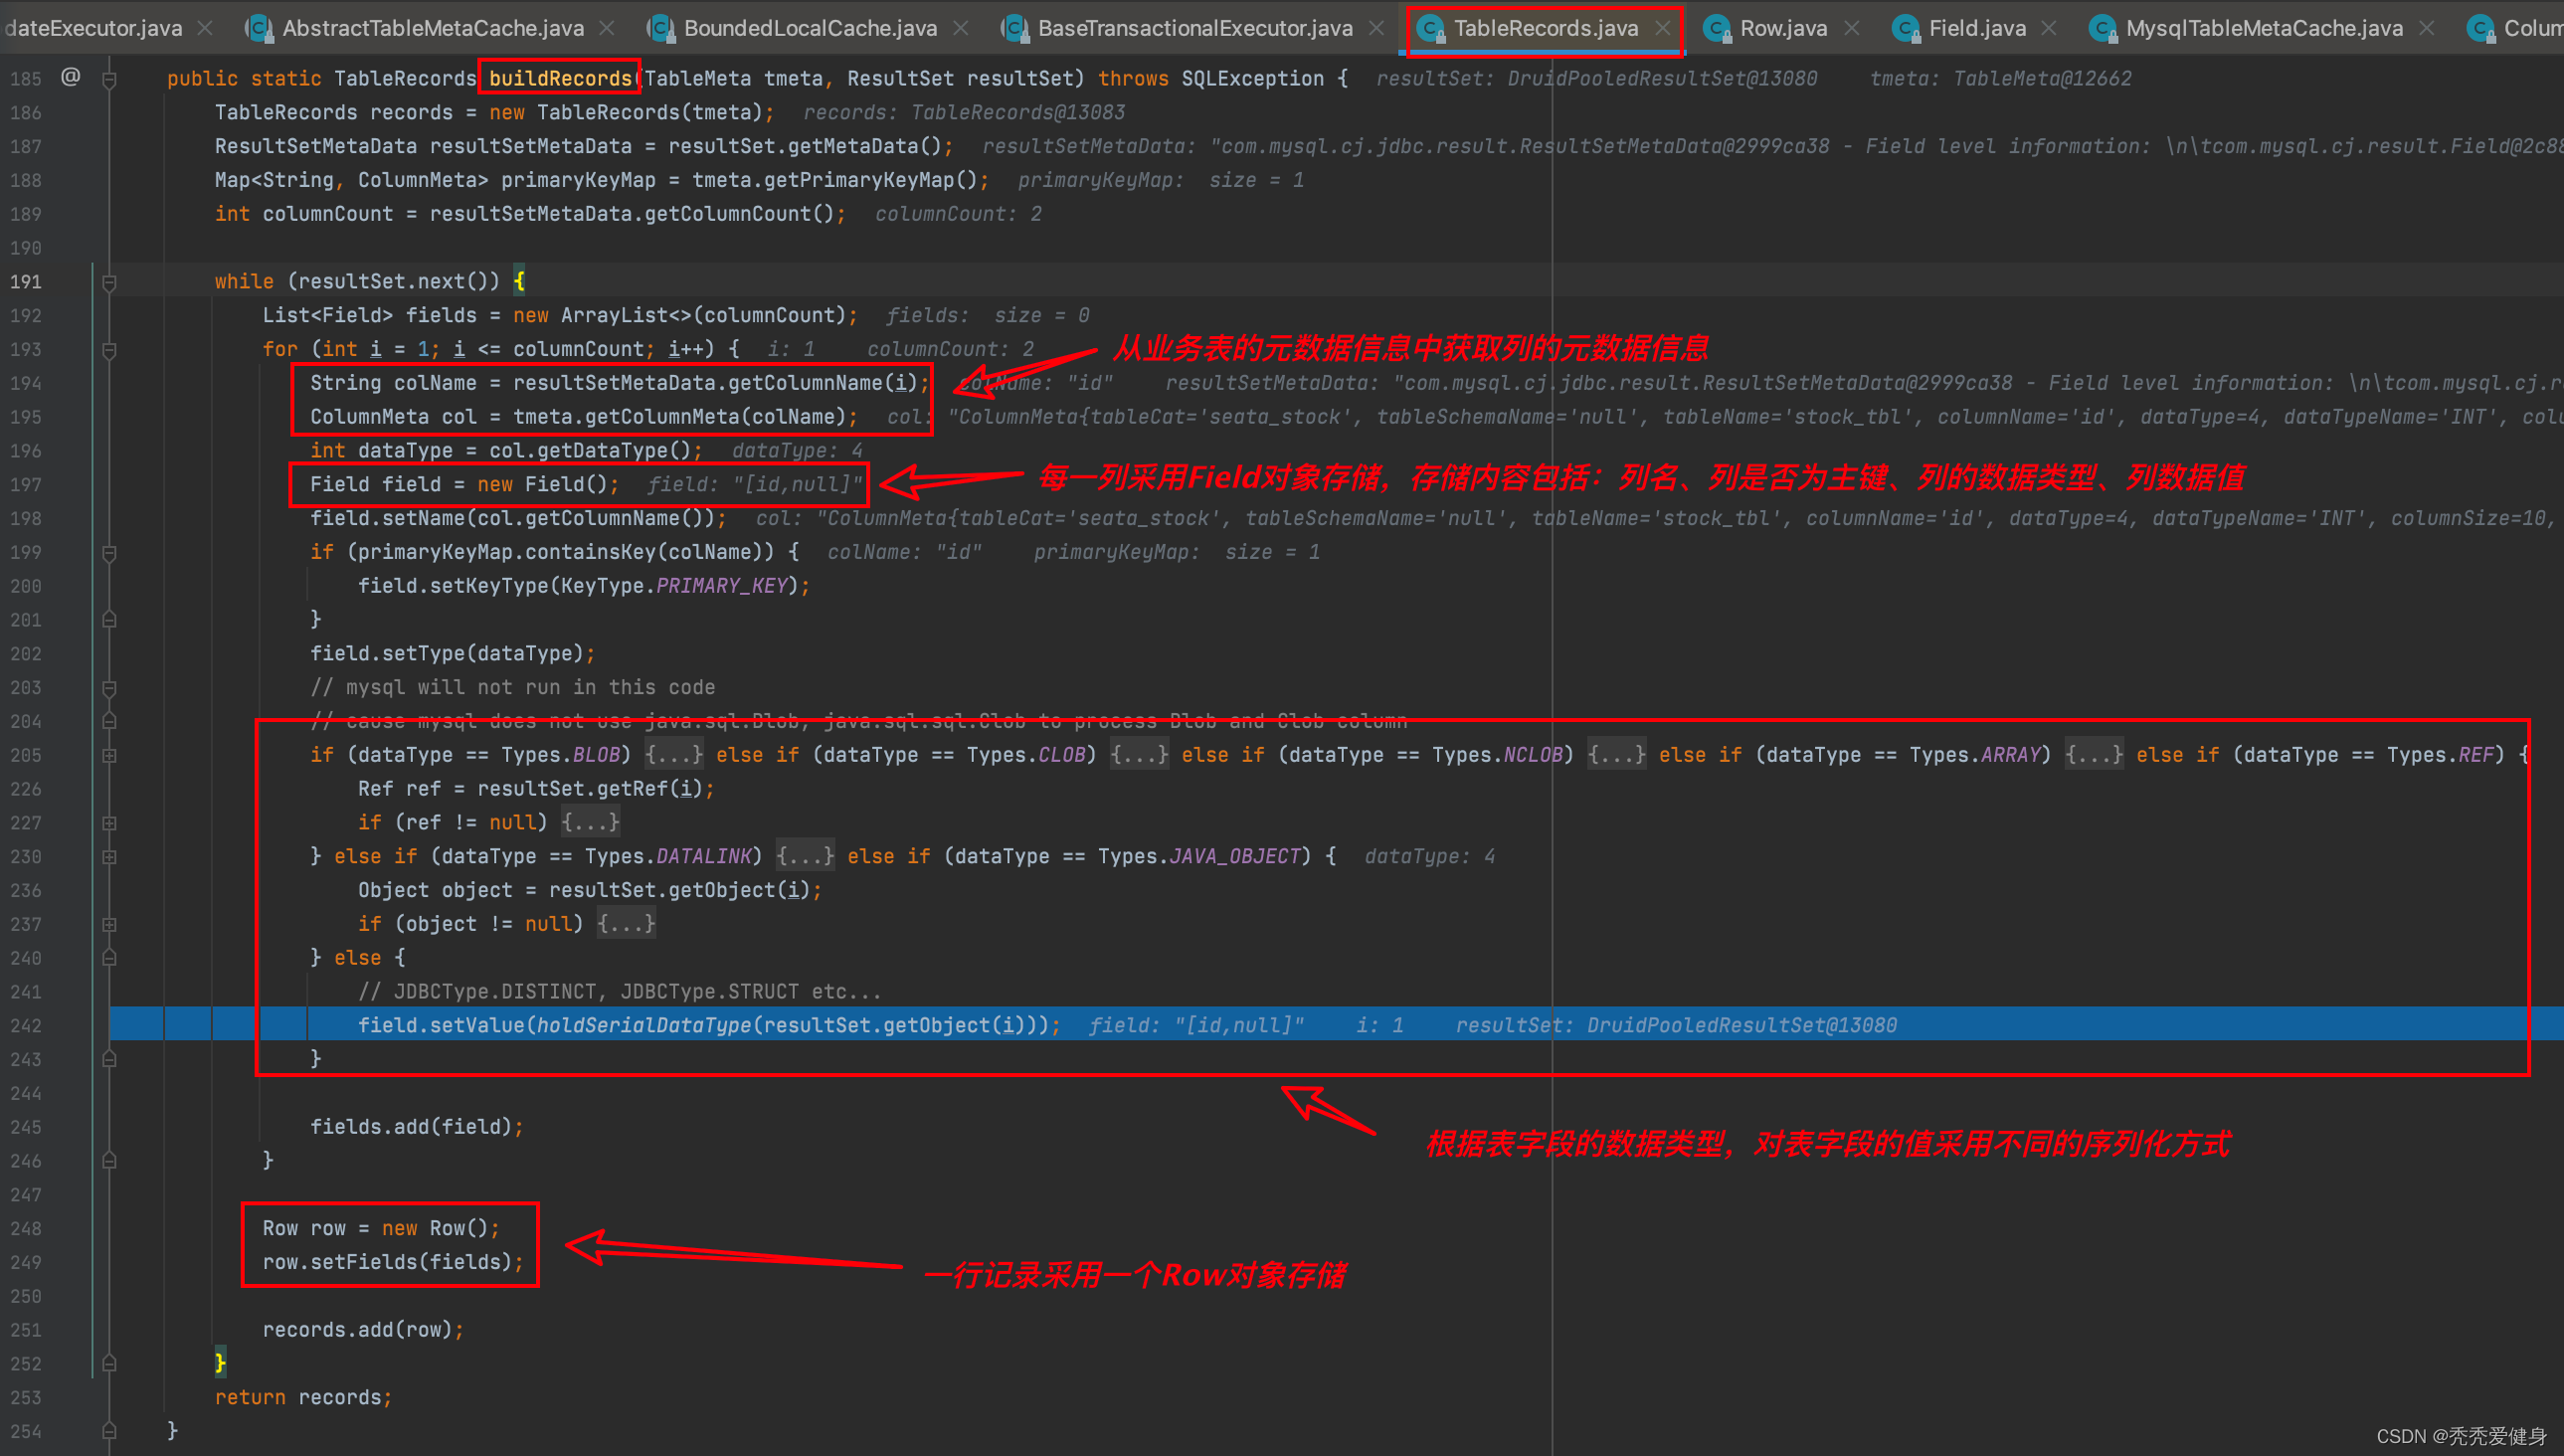Collapse the comment block fold marker at line 203
2564x1456 pixels.
tap(109, 688)
